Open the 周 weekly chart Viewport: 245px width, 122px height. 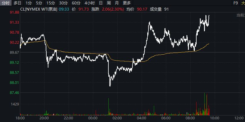(109, 3)
